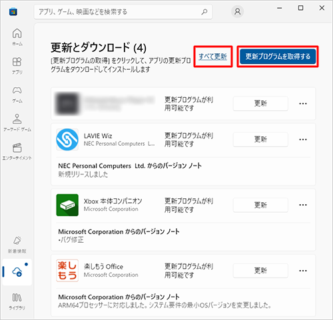The width and height of the screenshot is (333, 320).
Task: Update the LAVIE Wiz app
Action: click(x=260, y=139)
